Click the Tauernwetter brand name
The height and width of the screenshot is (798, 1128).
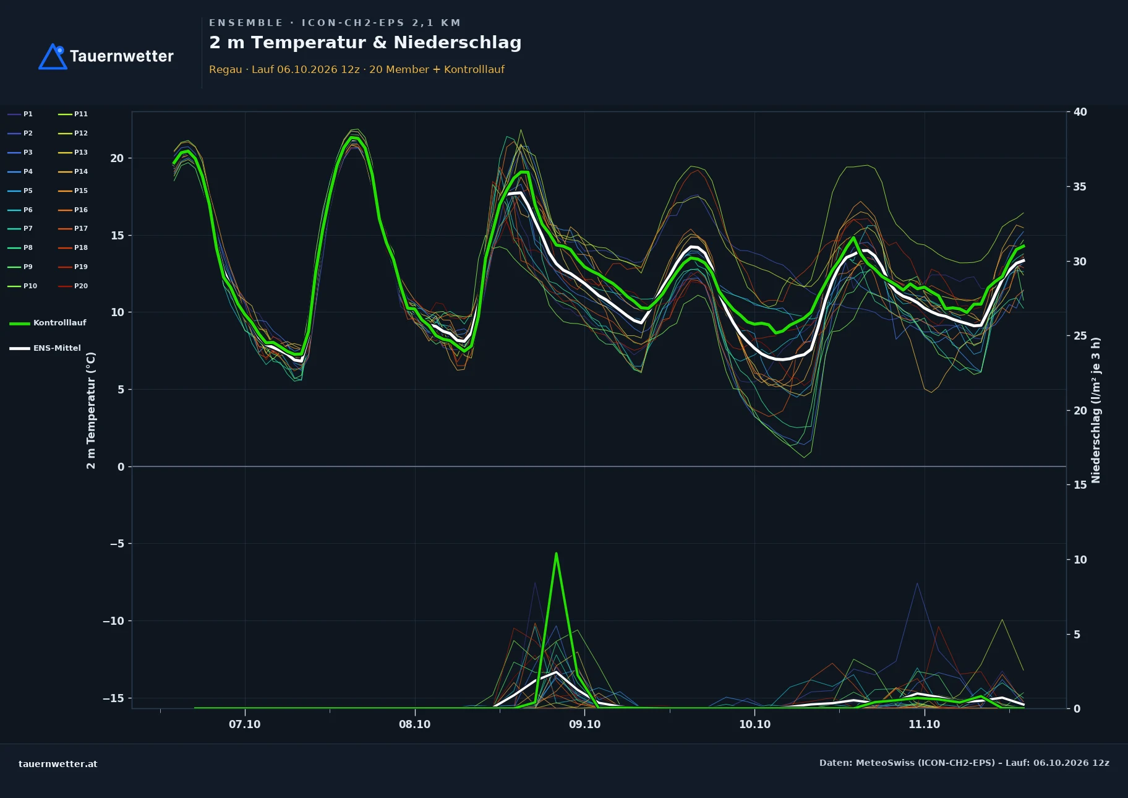pyautogui.click(x=122, y=56)
